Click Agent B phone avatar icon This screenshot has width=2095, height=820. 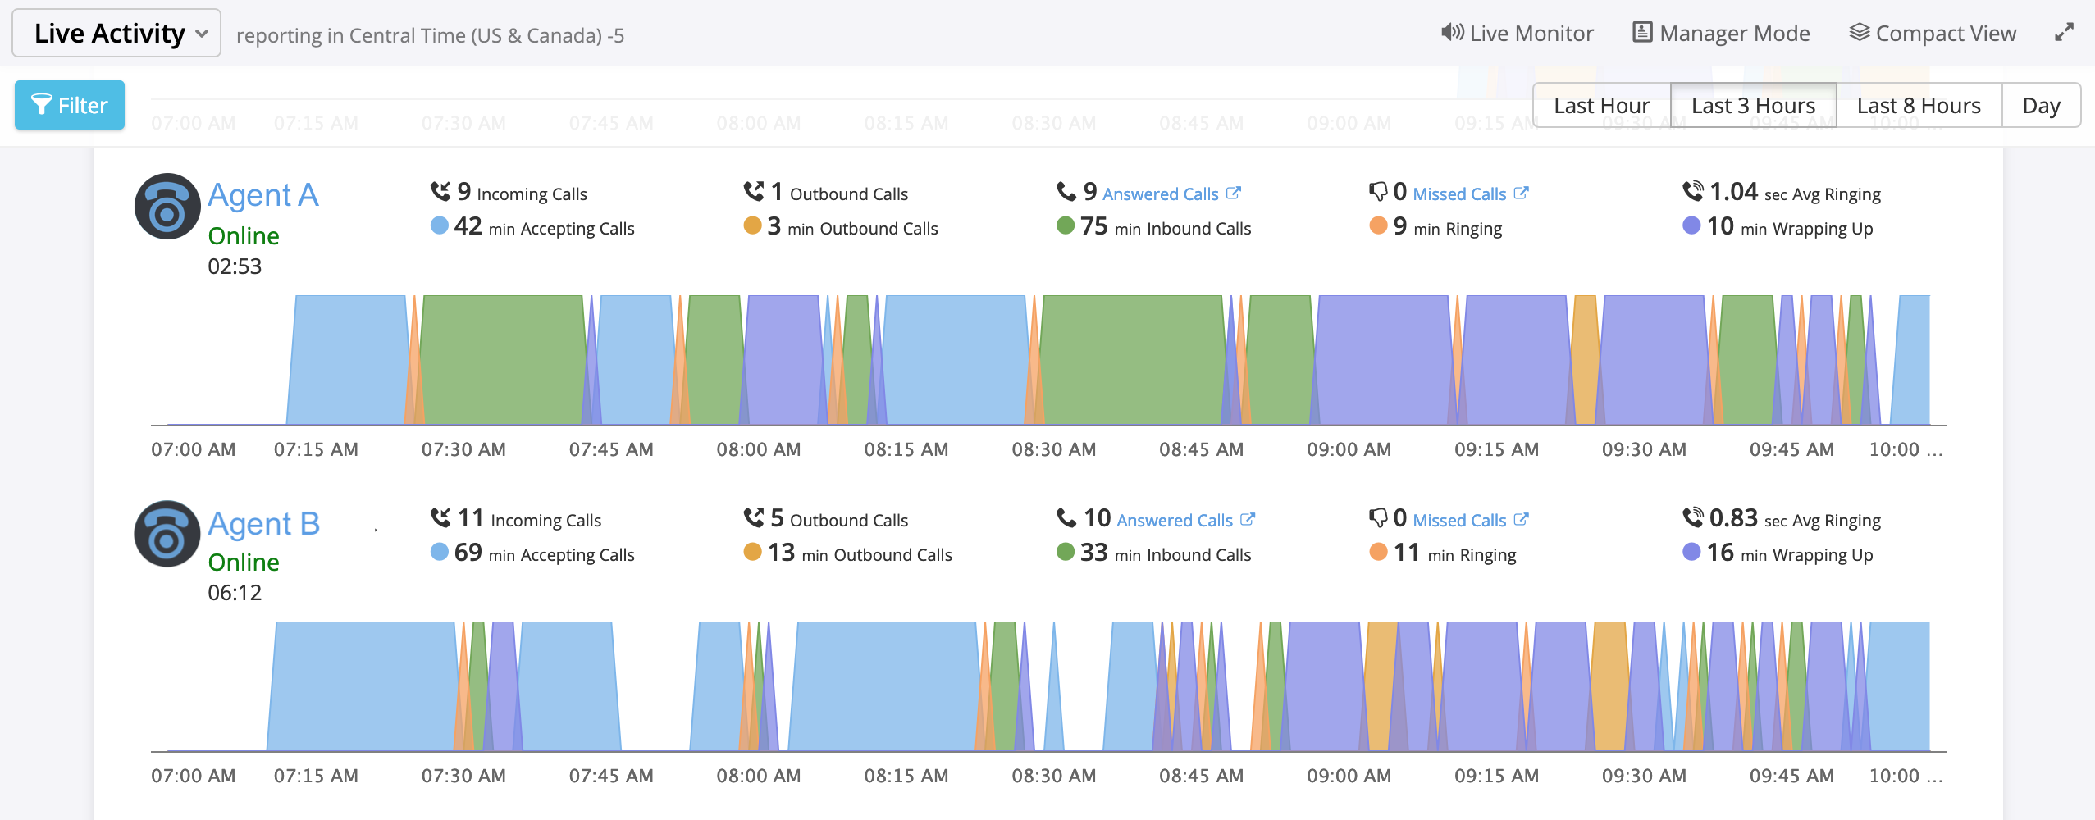point(167,534)
